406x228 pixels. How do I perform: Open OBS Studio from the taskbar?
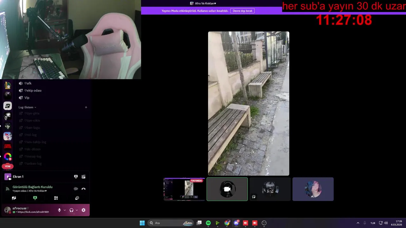(264, 223)
